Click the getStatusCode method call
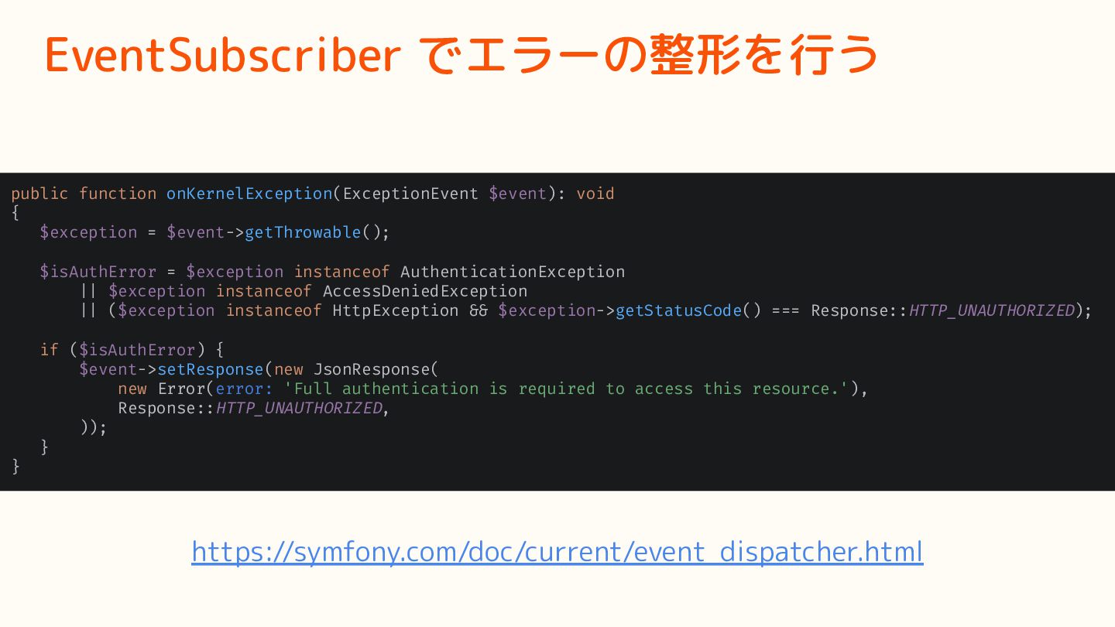The height and width of the screenshot is (627, 1115). (678, 310)
